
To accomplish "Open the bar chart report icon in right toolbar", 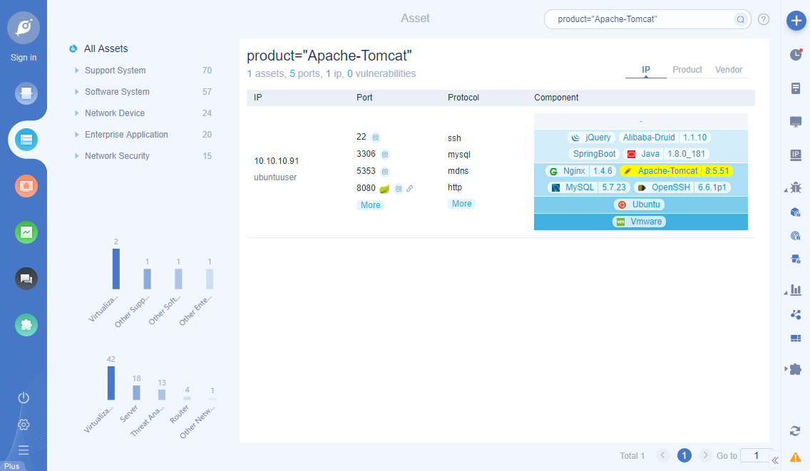I will (x=796, y=290).
